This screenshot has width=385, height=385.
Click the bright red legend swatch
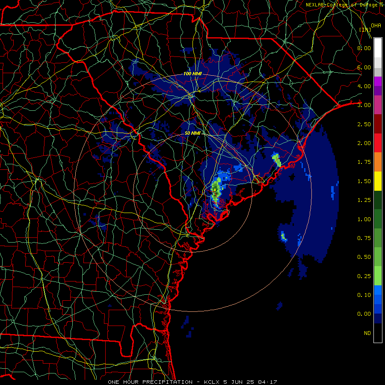click(378, 143)
